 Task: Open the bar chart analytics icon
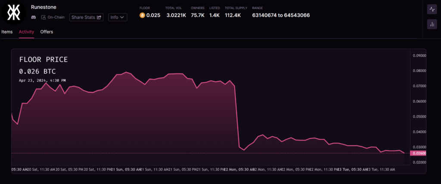tap(432, 25)
